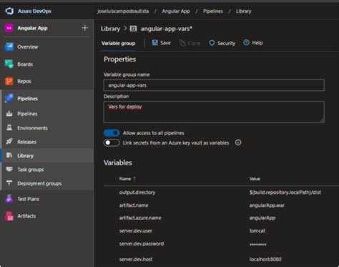The height and width of the screenshot is (267, 339).
Task: Click the masked password value
Action: 257,244
